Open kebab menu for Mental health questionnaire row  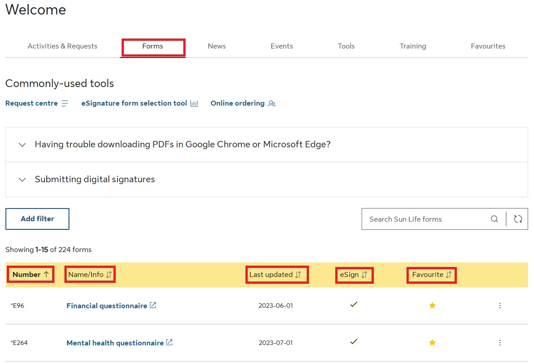pyautogui.click(x=500, y=343)
